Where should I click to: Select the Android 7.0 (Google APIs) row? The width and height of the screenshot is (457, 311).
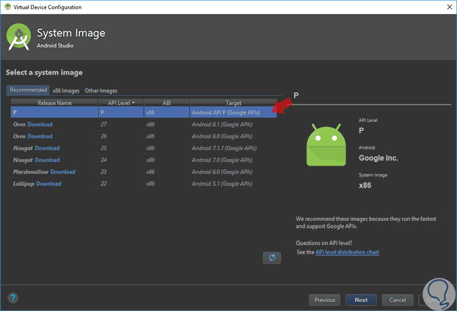144,160
